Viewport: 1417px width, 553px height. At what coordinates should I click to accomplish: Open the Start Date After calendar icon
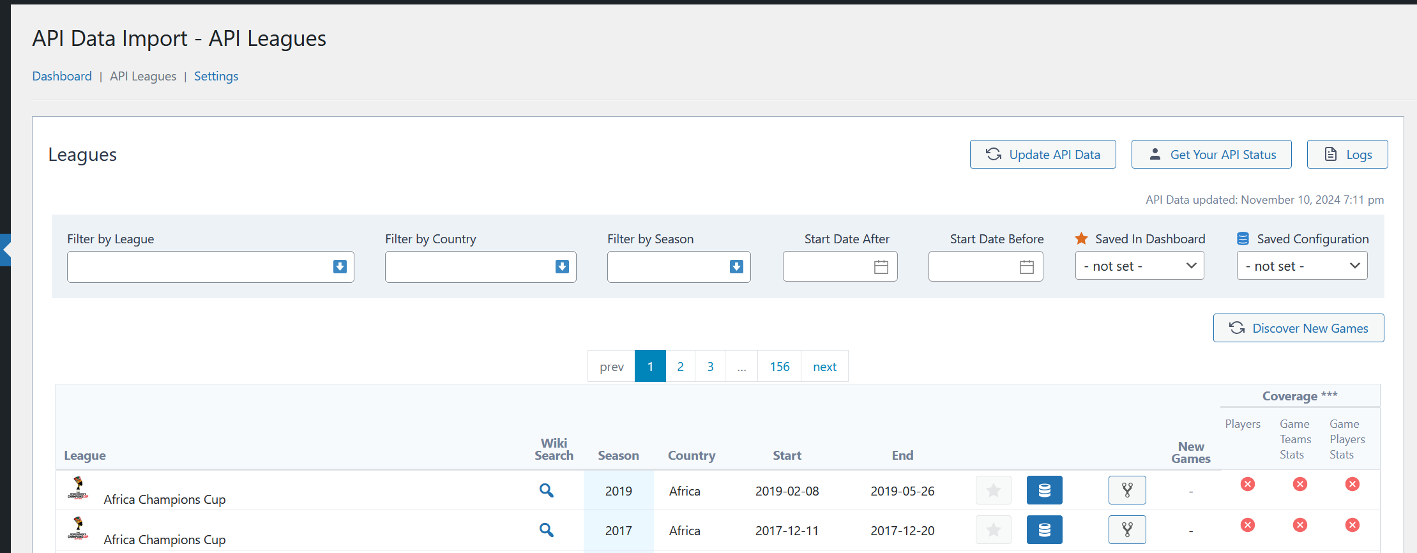[881, 267]
